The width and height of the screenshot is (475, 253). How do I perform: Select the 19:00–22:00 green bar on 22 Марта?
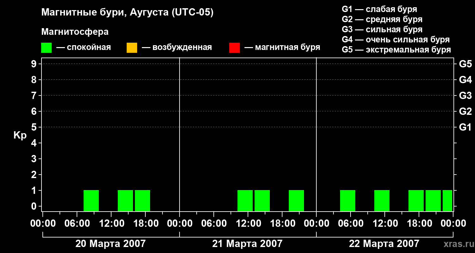pos(433,201)
